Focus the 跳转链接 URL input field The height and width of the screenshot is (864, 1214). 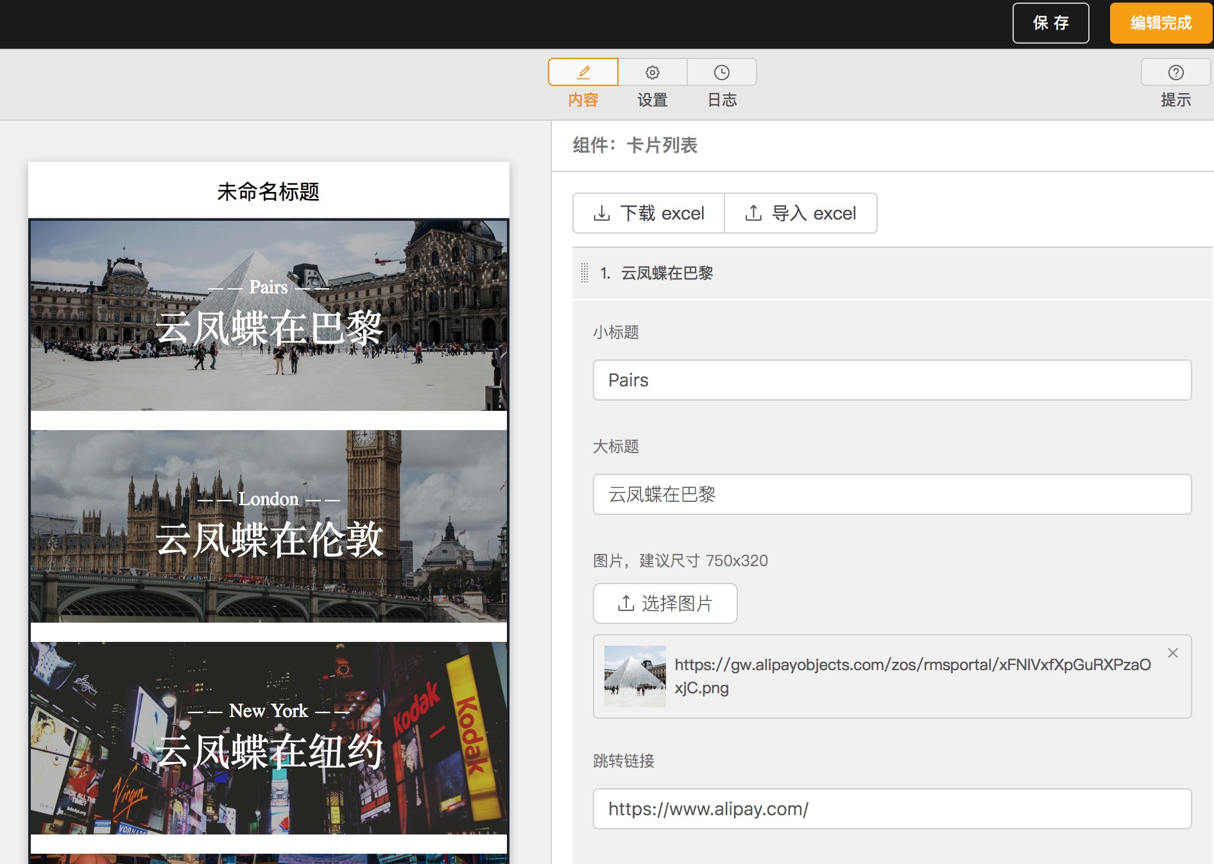(893, 809)
